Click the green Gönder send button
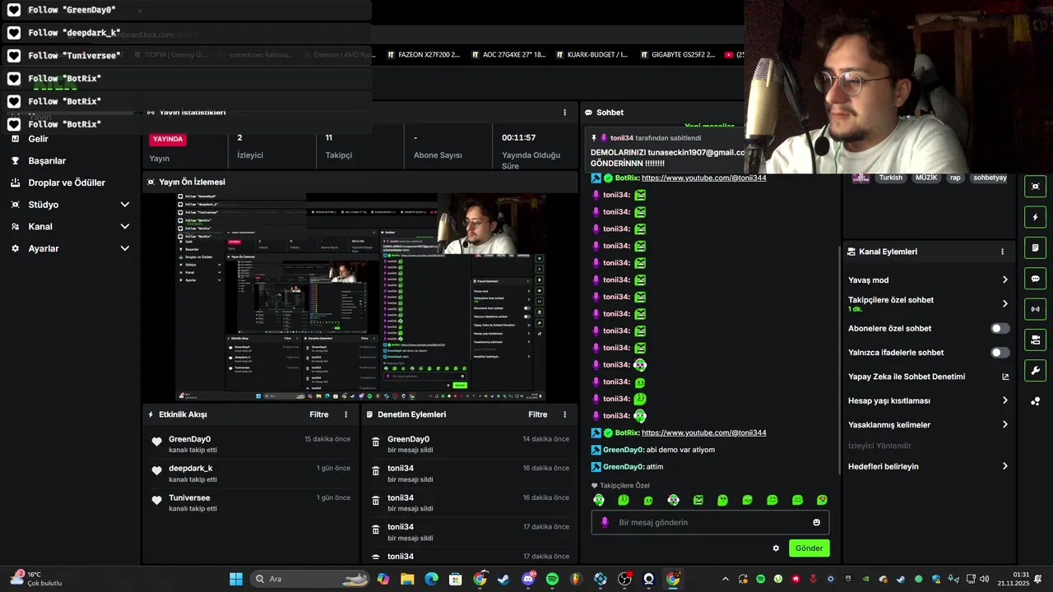 click(809, 548)
